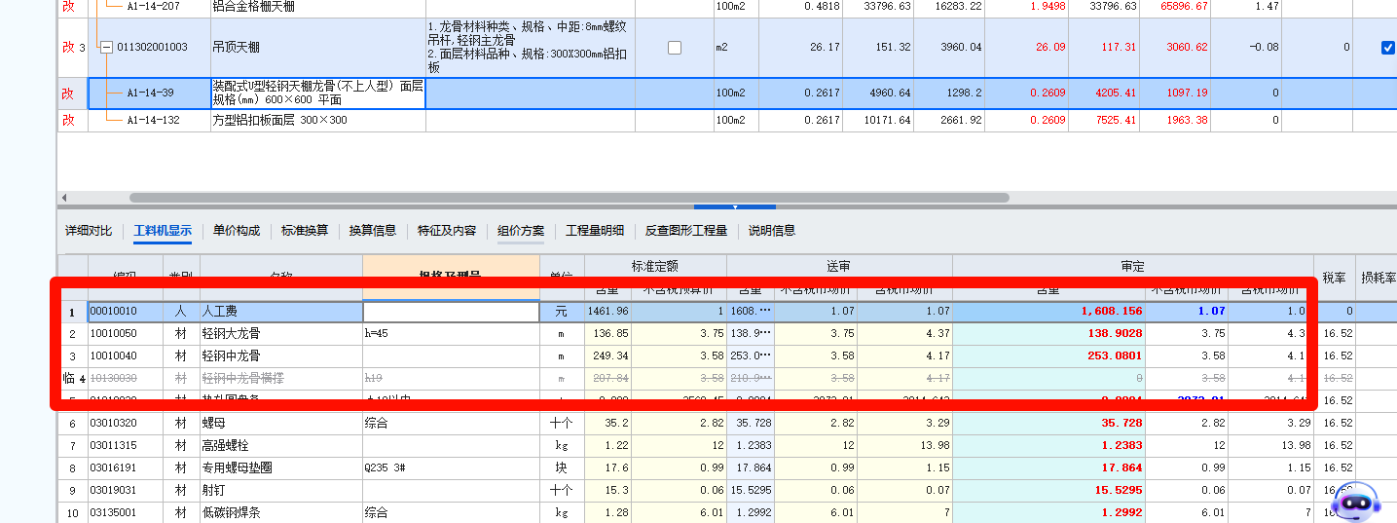Click the Q235 3# specification cell
The height and width of the screenshot is (523, 1397).
(x=451, y=467)
